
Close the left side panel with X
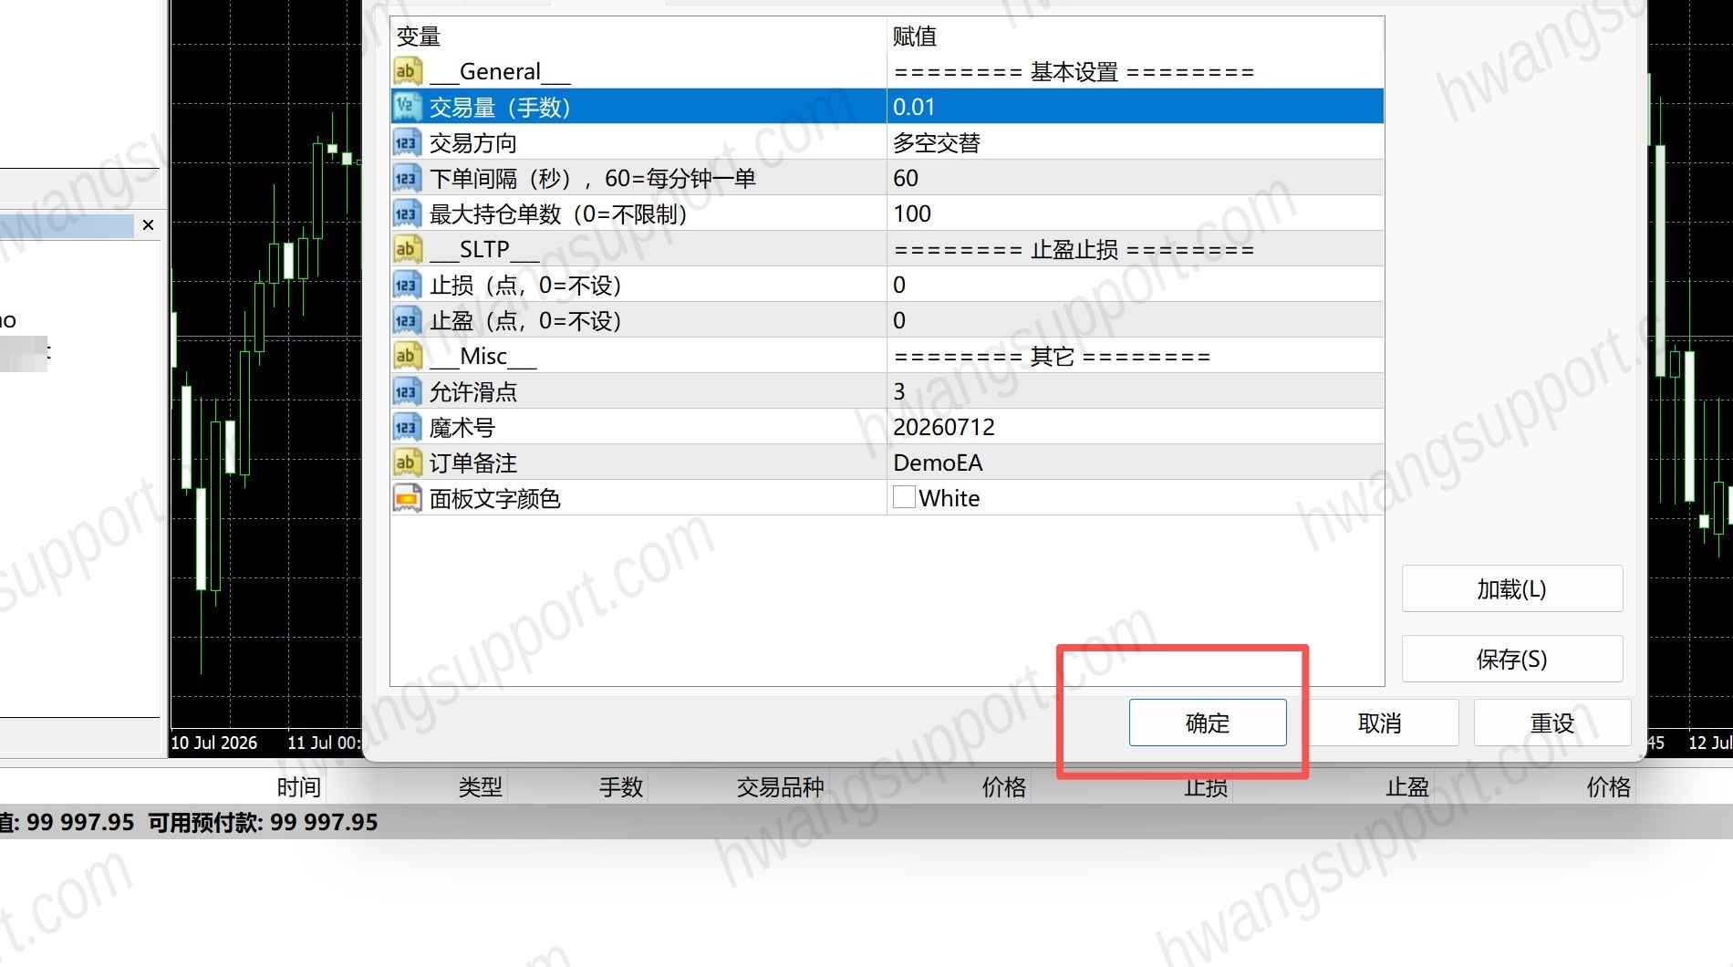(x=148, y=224)
